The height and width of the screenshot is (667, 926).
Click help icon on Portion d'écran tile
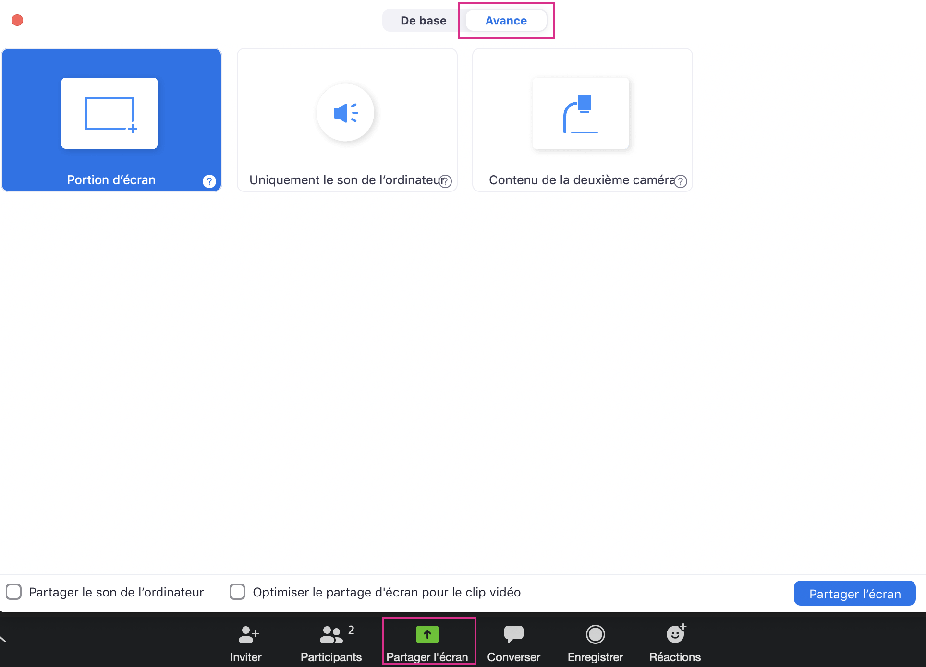point(209,181)
